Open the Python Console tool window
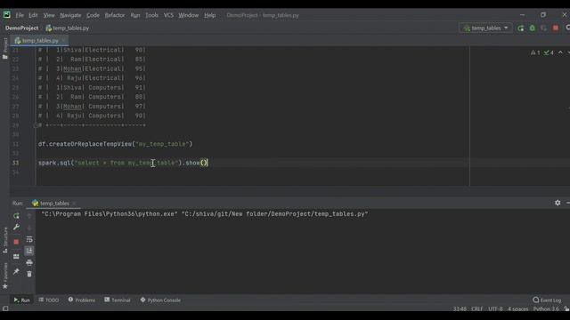Screen dimensions: 570x320 [x=160, y=300]
